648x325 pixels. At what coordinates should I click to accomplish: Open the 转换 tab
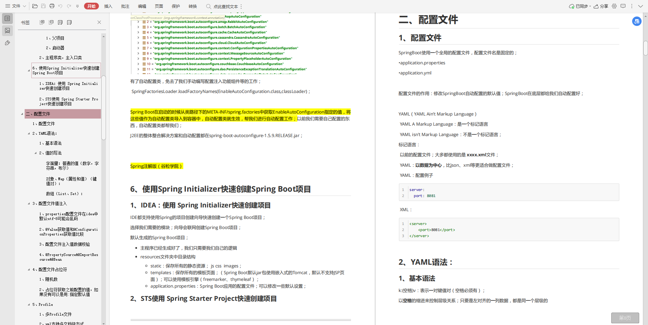coord(192,6)
